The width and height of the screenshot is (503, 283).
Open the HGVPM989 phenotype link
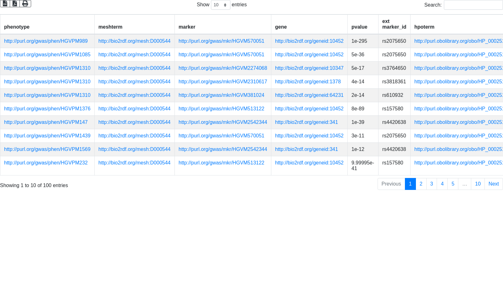point(46,41)
